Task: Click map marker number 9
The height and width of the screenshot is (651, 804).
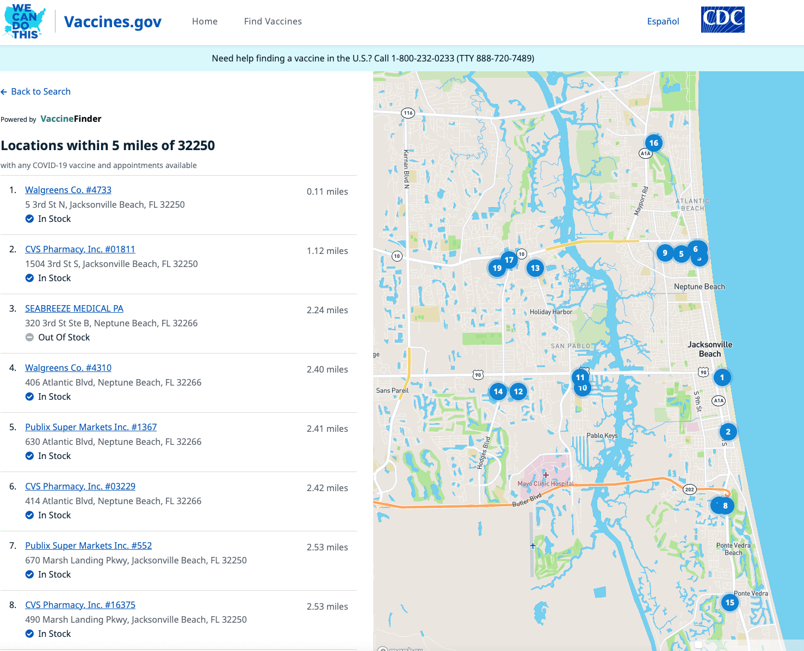Action: (x=664, y=253)
